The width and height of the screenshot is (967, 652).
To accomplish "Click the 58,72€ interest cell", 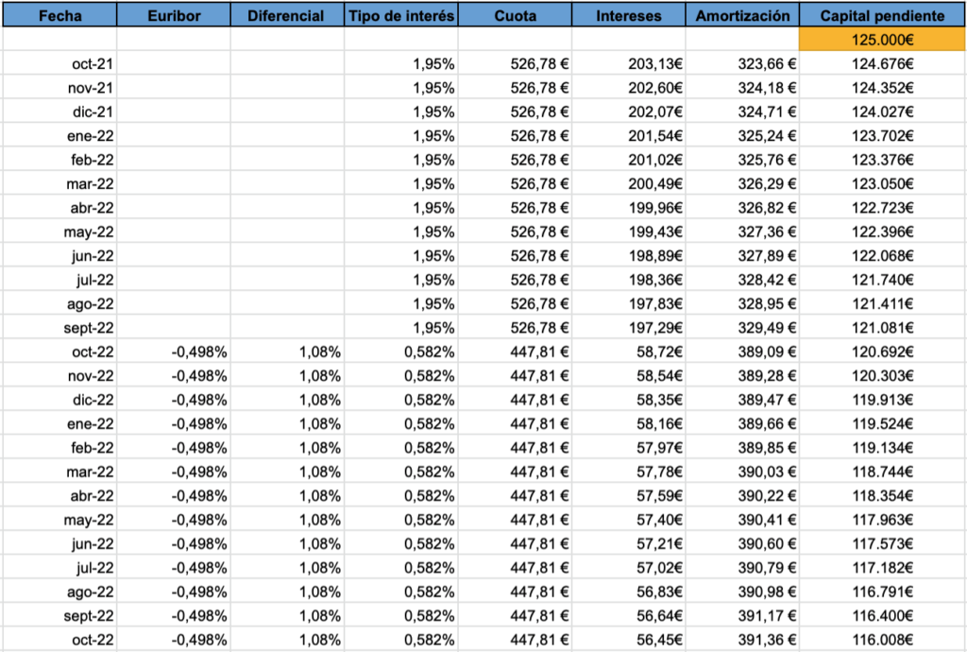I will click(x=659, y=352).
